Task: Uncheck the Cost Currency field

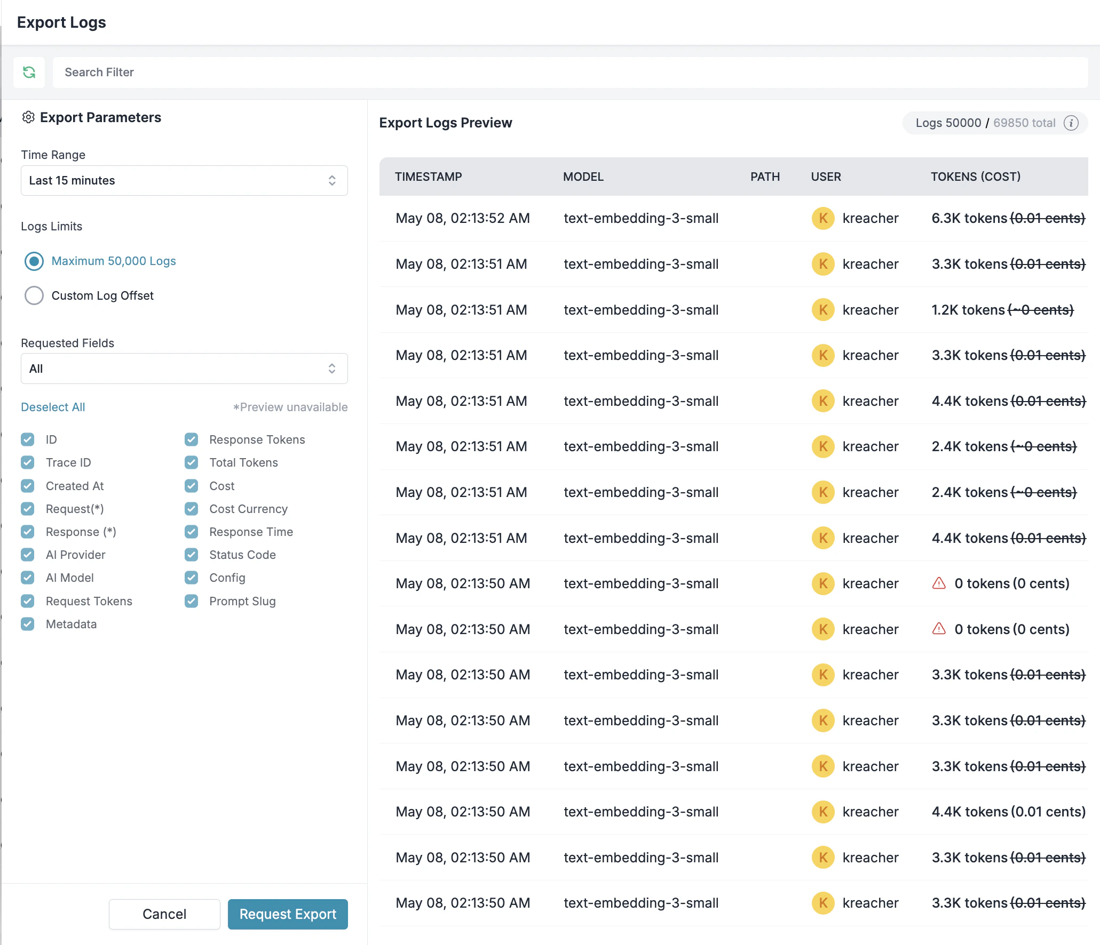Action: click(x=191, y=509)
